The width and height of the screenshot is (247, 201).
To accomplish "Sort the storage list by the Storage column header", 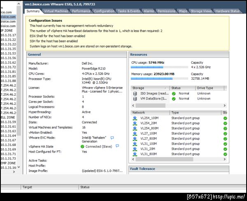I will (x=150, y=88).
